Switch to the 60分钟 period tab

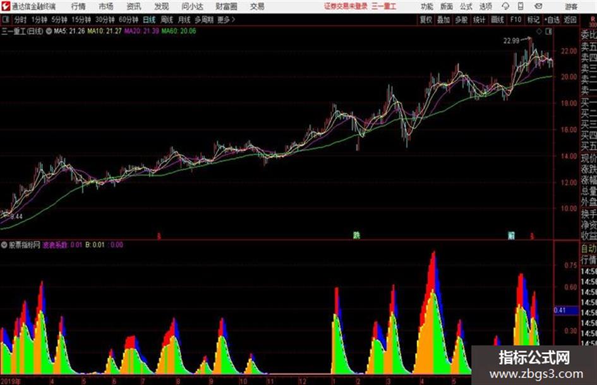coord(128,20)
